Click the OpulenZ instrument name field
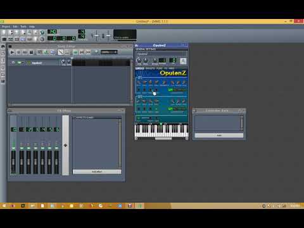Screen dimensions: 304x228 pyautogui.click(x=161, y=54)
